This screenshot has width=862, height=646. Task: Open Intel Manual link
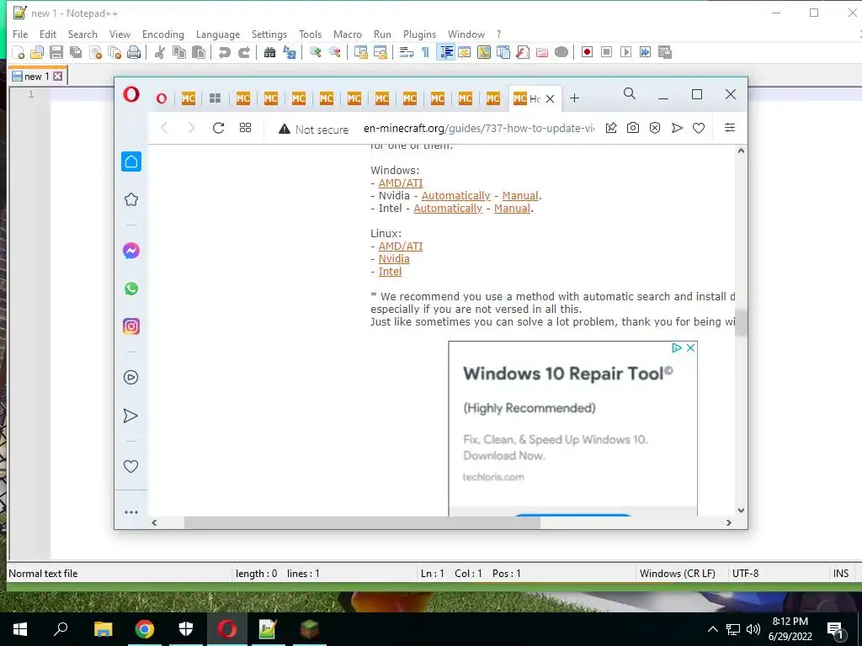(x=512, y=209)
